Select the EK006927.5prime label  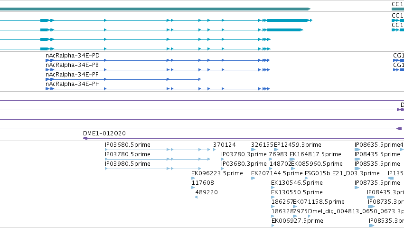pyautogui.click(x=297, y=221)
